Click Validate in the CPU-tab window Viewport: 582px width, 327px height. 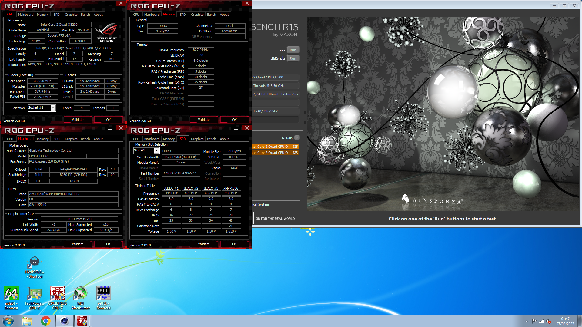78,120
